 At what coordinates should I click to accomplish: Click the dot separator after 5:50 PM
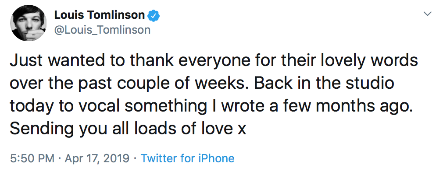coord(59,158)
